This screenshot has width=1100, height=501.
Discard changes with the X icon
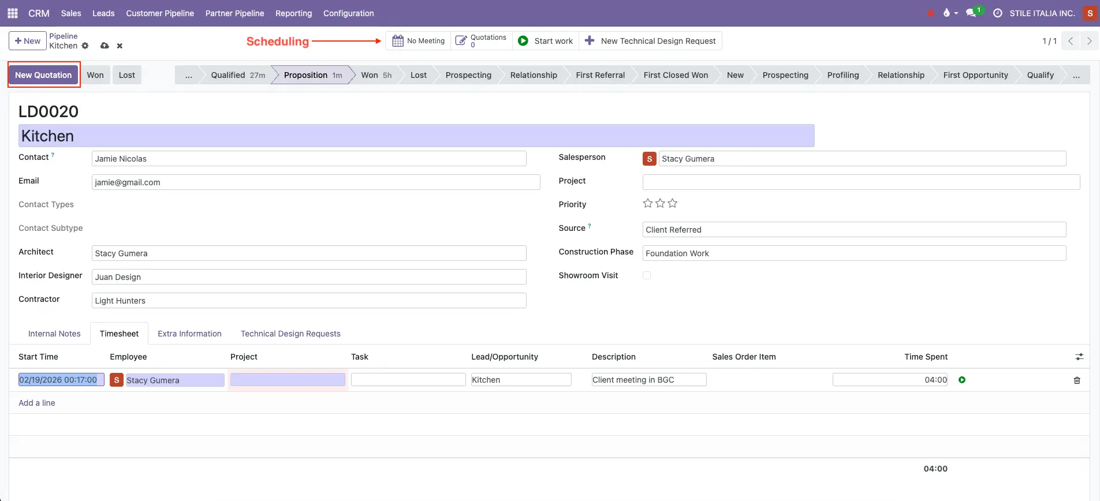point(120,46)
